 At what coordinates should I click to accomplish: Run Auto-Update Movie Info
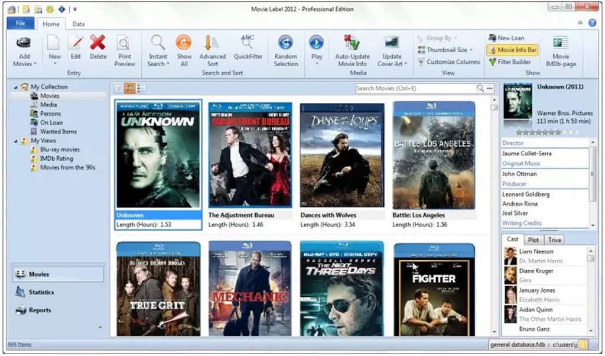352,51
